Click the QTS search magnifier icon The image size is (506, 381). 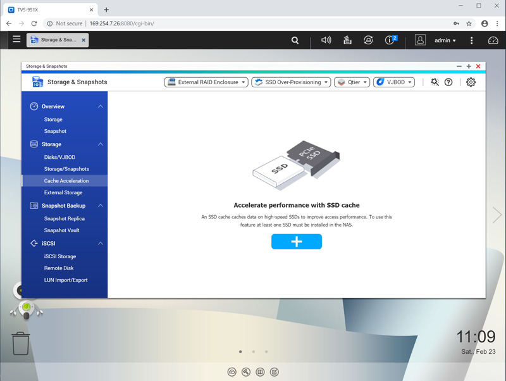coord(295,41)
